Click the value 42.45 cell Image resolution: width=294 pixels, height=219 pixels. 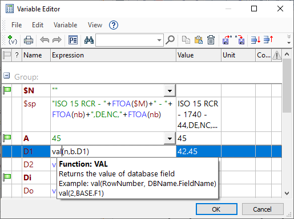199,151
